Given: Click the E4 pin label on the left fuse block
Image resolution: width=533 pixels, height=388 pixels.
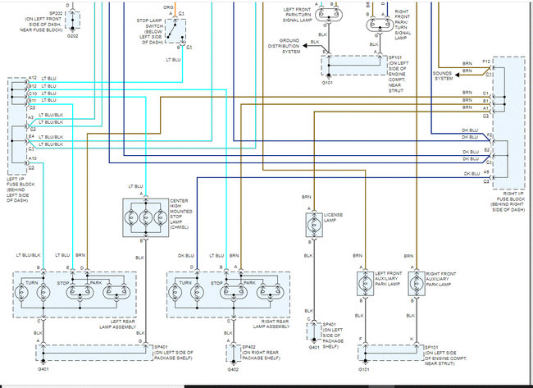Looking at the screenshot, I should [x=31, y=136].
